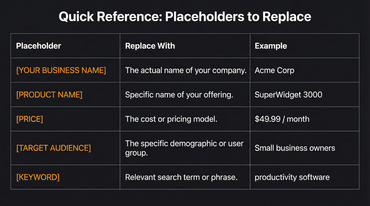The image size is (370, 206).
Task: Click 'Placeholders to Replace' in the heading
Action: coord(238,17)
